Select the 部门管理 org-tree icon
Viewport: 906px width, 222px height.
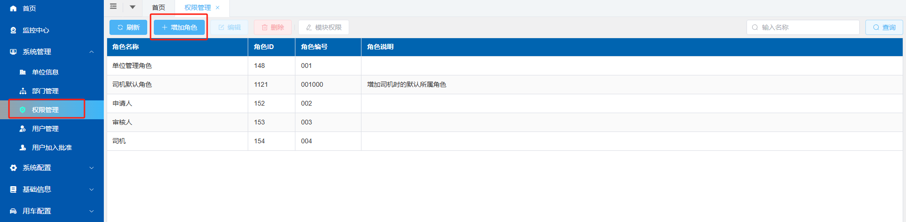point(23,91)
